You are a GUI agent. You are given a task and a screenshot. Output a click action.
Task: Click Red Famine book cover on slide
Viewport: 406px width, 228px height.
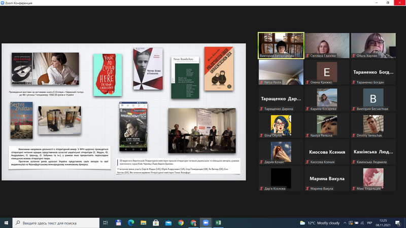tap(22, 68)
